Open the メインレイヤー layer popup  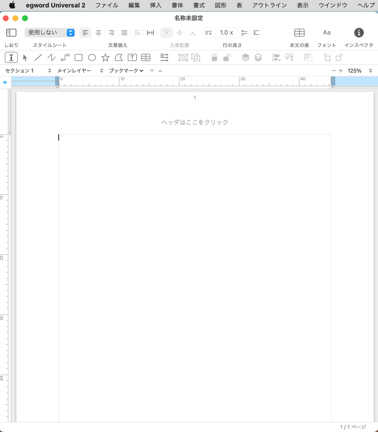pyautogui.click(x=80, y=71)
